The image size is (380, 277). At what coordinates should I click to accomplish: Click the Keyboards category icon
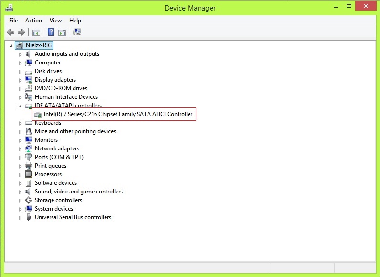[x=29, y=123]
